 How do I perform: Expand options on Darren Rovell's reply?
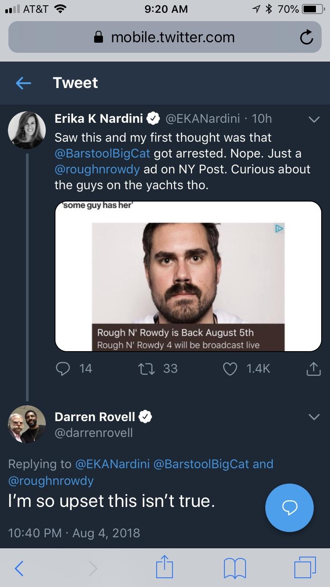click(314, 417)
